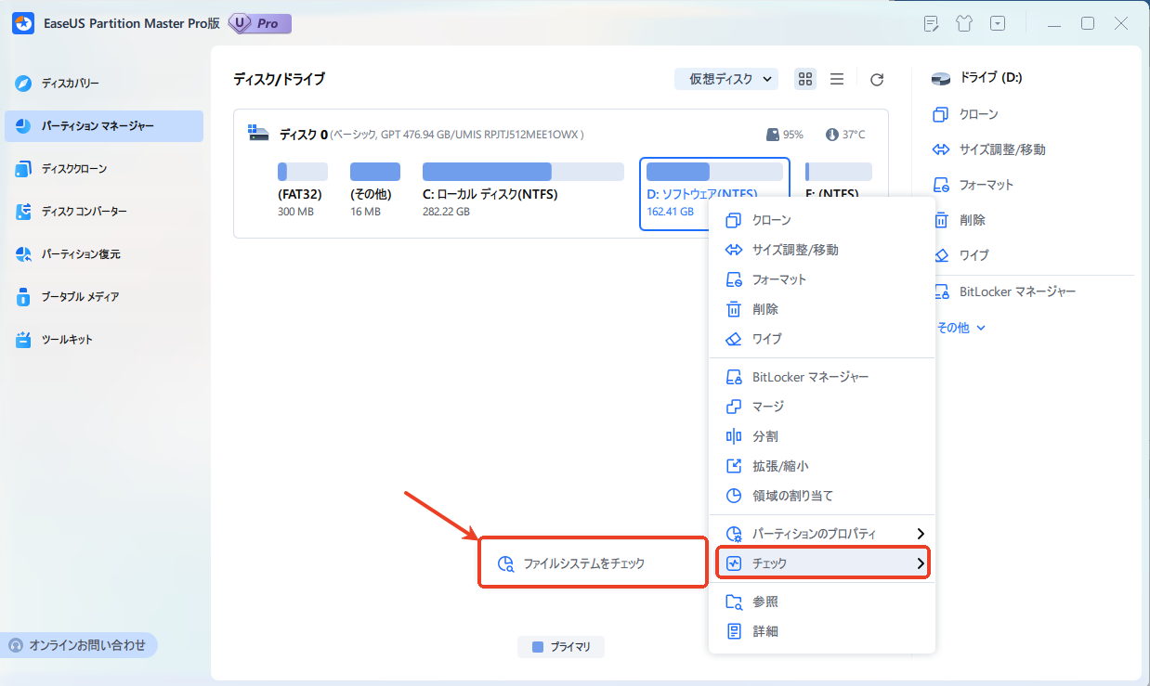Screen dimensions: 1150x686
Task: Click ワイプ in right panel
Action: [x=961, y=255]
